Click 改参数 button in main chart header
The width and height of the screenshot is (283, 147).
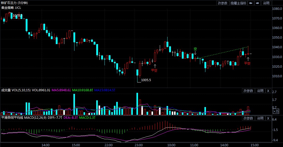pyautogui.click(x=223, y=3)
